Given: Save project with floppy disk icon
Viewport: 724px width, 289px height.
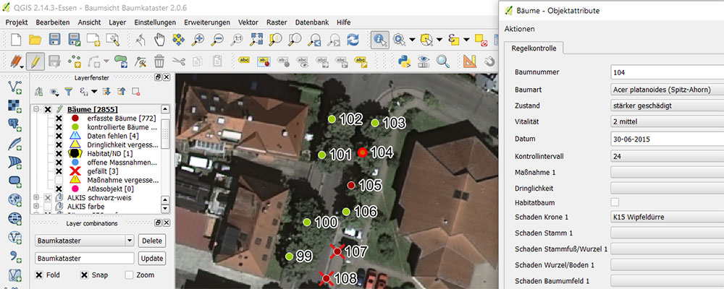Looking at the screenshot, I should pos(55,40).
